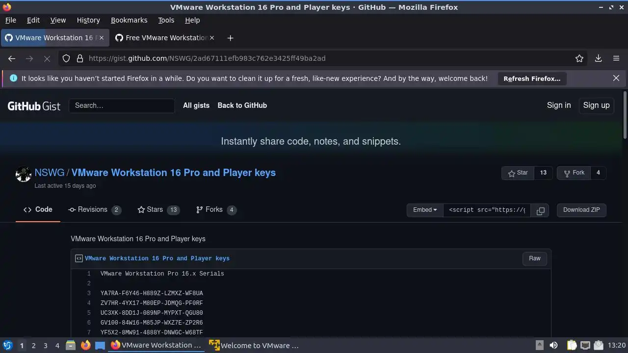Image resolution: width=628 pixels, height=353 pixels.
Task: Select the Code tab
Action: pos(38,210)
